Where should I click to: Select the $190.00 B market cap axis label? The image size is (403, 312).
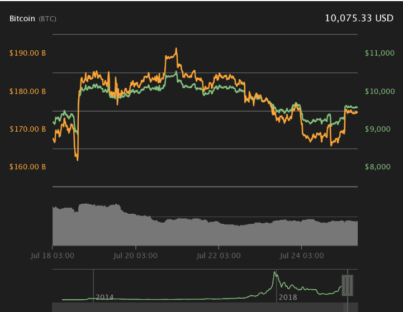click(28, 53)
